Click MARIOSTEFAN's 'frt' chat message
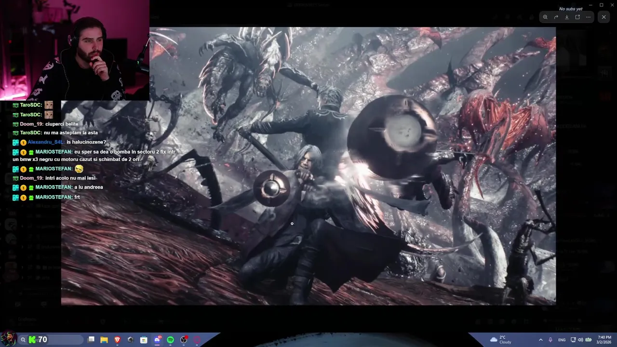 click(77, 197)
